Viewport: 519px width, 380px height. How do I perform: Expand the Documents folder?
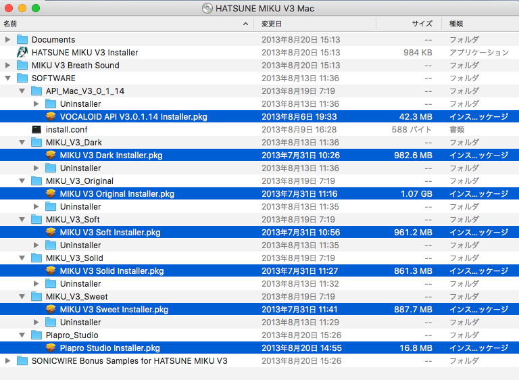(7, 39)
